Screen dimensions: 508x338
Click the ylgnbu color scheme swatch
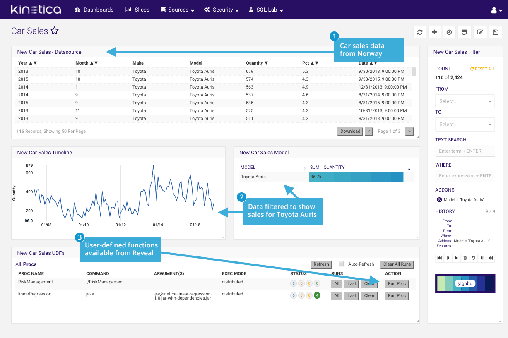tap(465, 283)
